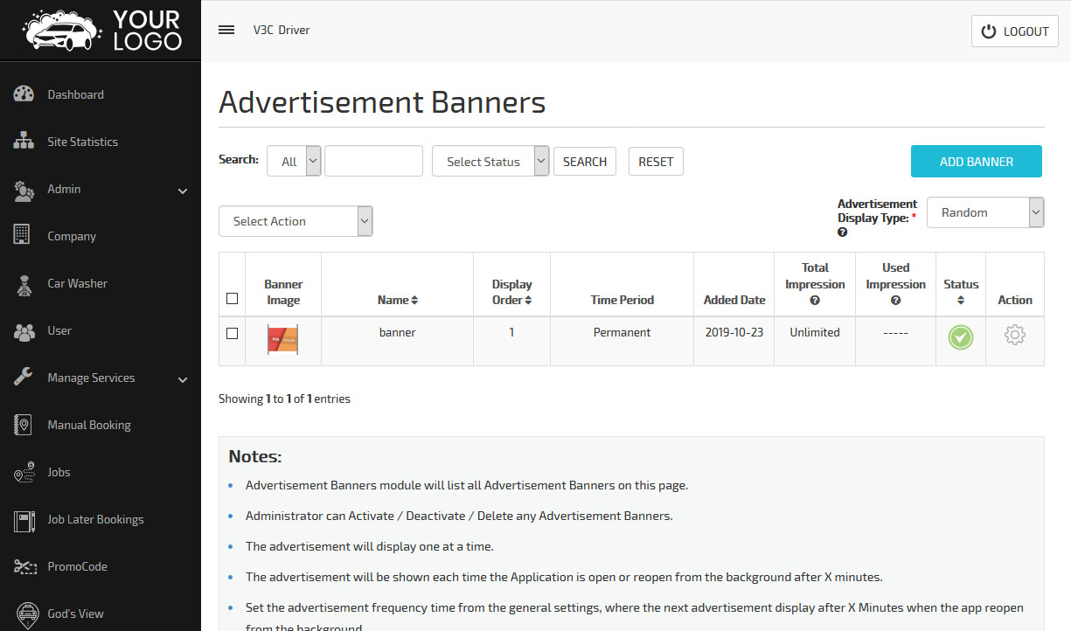
Task: Sort by Display Order column arrows
Action: [528, 300]
